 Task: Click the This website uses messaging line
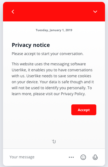(x=49, y=64)
